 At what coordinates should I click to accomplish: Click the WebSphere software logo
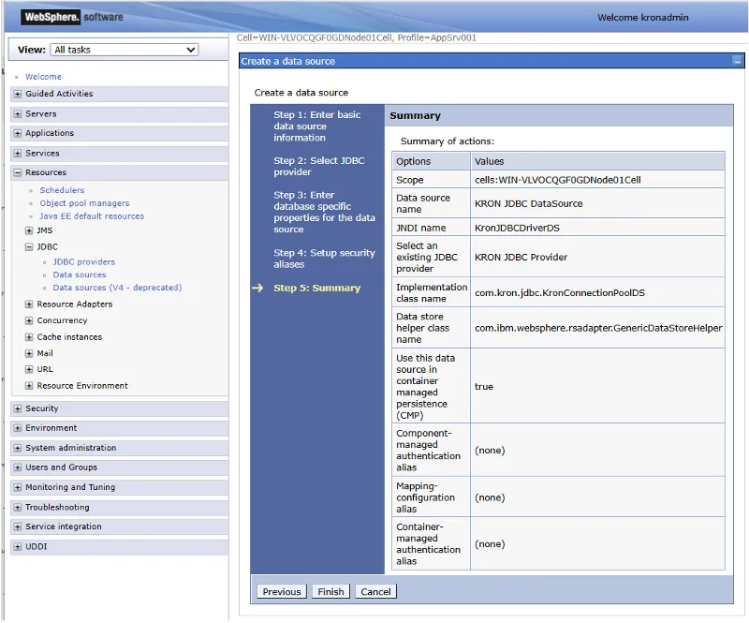click(x=72, y=17)
